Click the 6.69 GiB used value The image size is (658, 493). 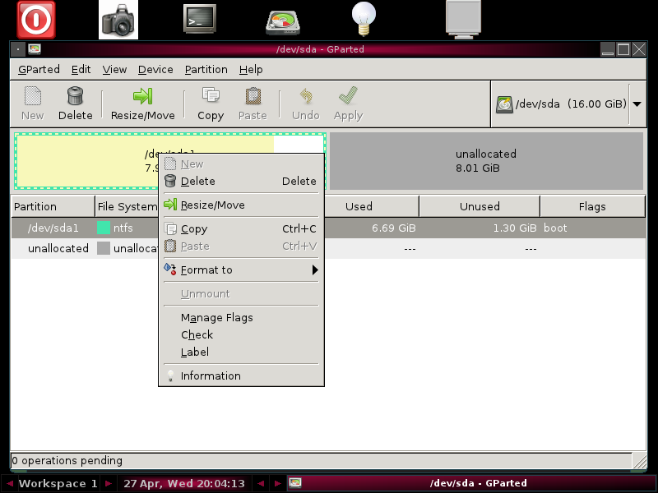394,228
